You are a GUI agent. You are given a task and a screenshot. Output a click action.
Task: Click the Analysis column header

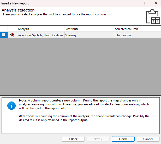(x=40, y=29)
